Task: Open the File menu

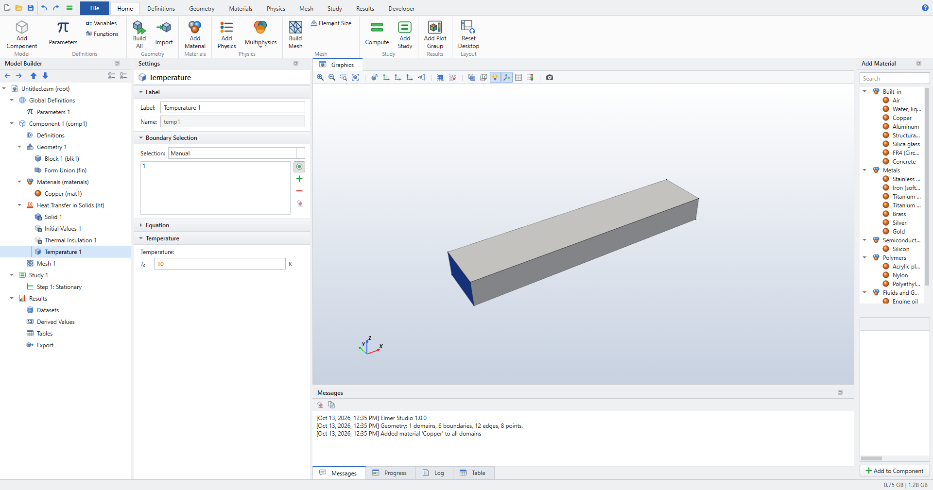Action: click(95, 8)
